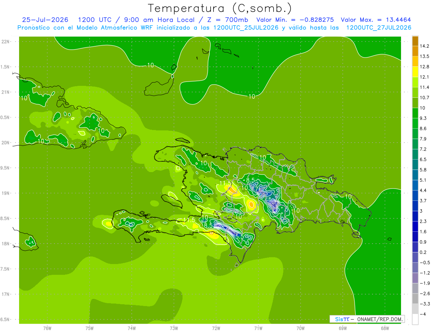Screen dimensions: 432x333
Task: Click the '68W' longitude label
Action: [384, 328]
